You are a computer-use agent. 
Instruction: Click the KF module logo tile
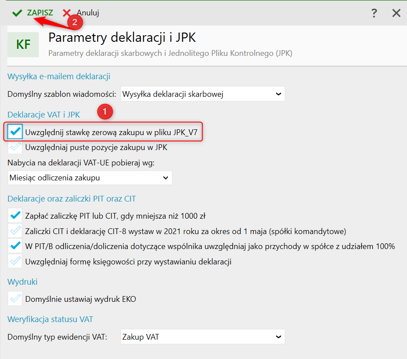(23, 44)
